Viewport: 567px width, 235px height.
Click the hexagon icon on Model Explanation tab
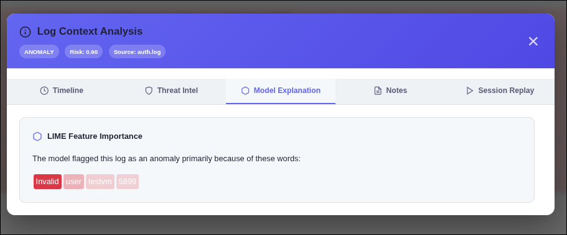coord(245,91)
